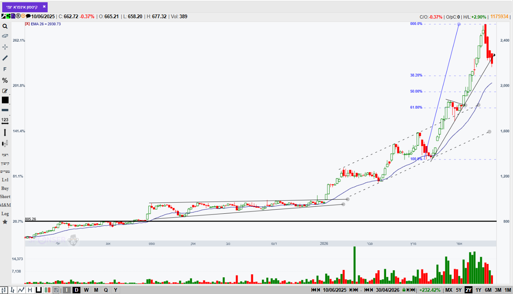Image resolution: width=513 pixels, height=294 pixels.
Task: Set chart range to 1Y
Action: point(478,290)
